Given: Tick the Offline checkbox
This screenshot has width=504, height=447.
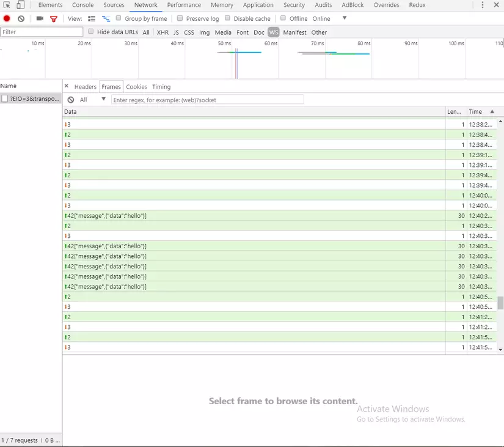Looking at the screenshot, I should (283, 18).
